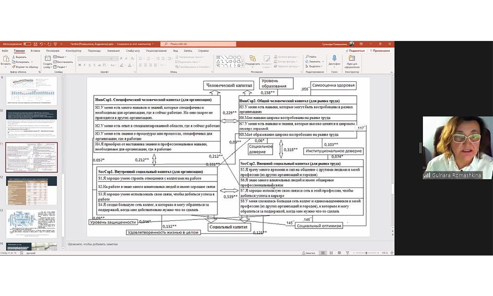Click the font color button
This screenshot has height=296, width=493.
pos(130,65)
